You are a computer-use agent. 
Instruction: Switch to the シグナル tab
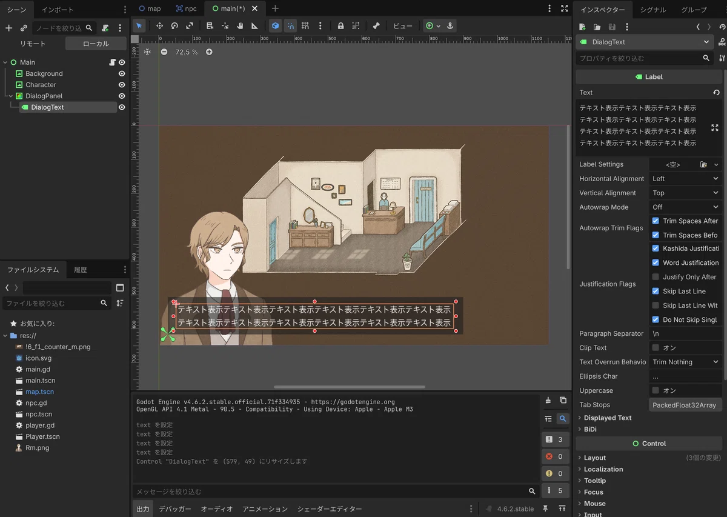tap(653, 10)
